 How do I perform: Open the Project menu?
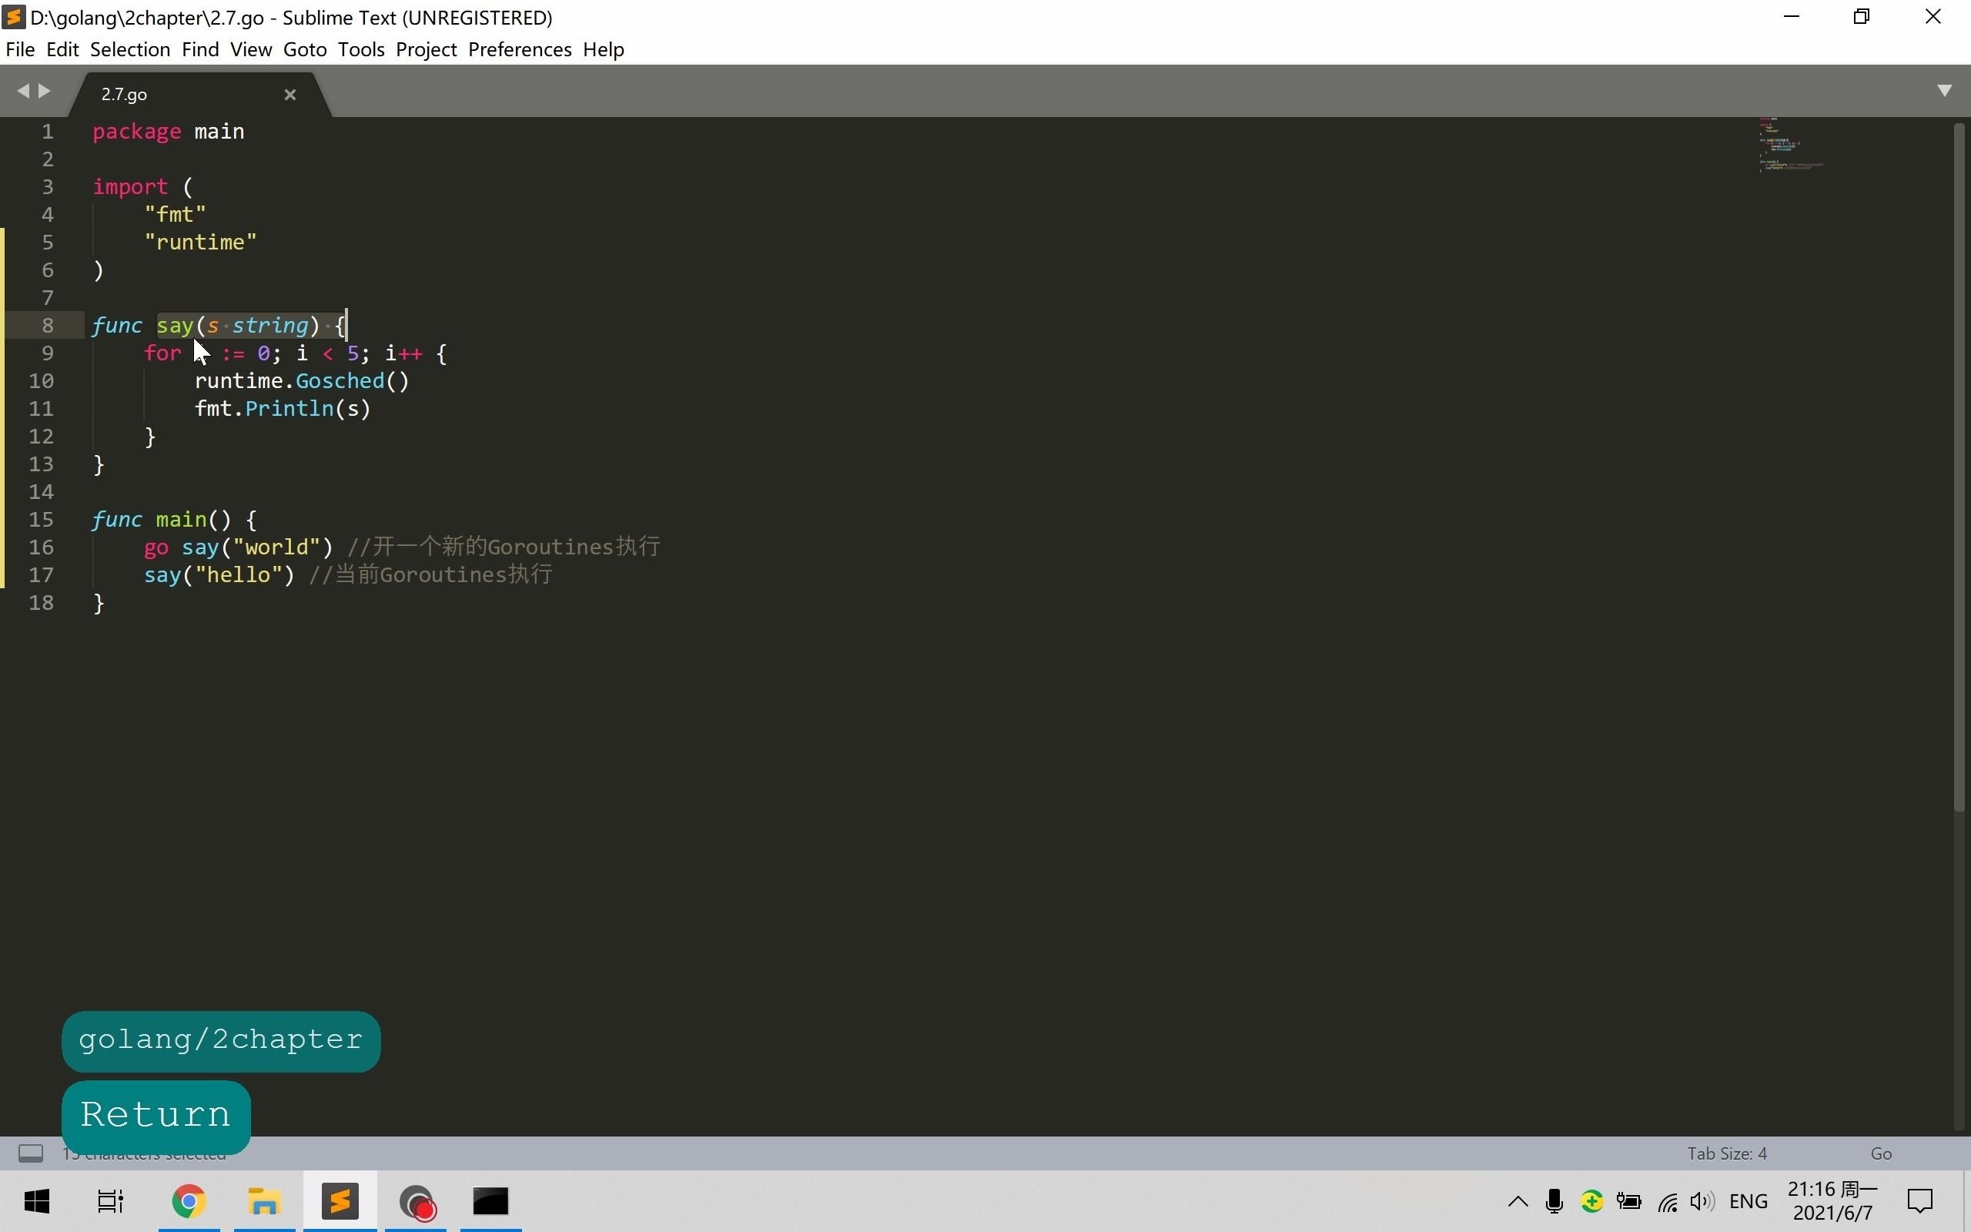point(426,50)
